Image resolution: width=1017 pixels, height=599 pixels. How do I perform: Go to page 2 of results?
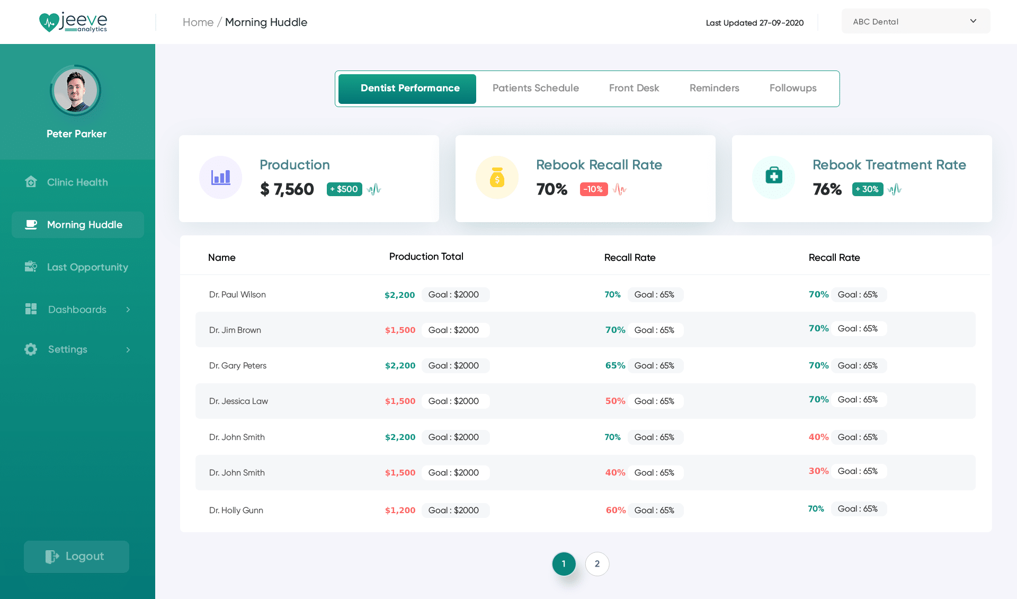coord(597,564)
